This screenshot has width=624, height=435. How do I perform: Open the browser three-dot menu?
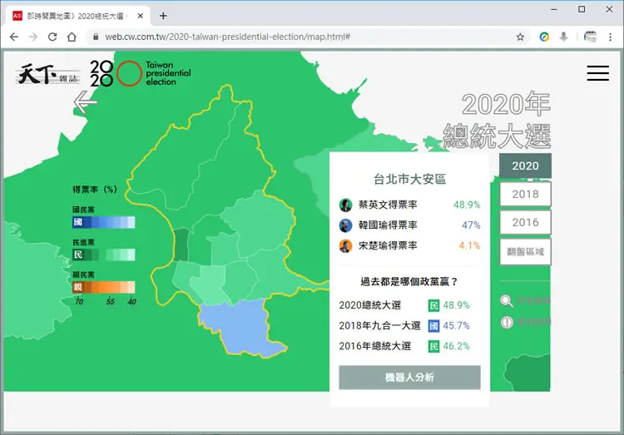(610, 37)
